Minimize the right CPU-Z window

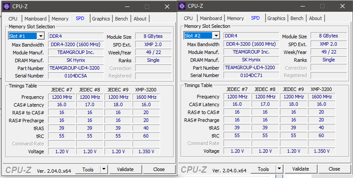pos(303,6)
